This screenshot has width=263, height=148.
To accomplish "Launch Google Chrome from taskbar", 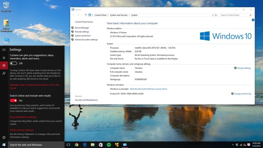I will click(76, 145).
